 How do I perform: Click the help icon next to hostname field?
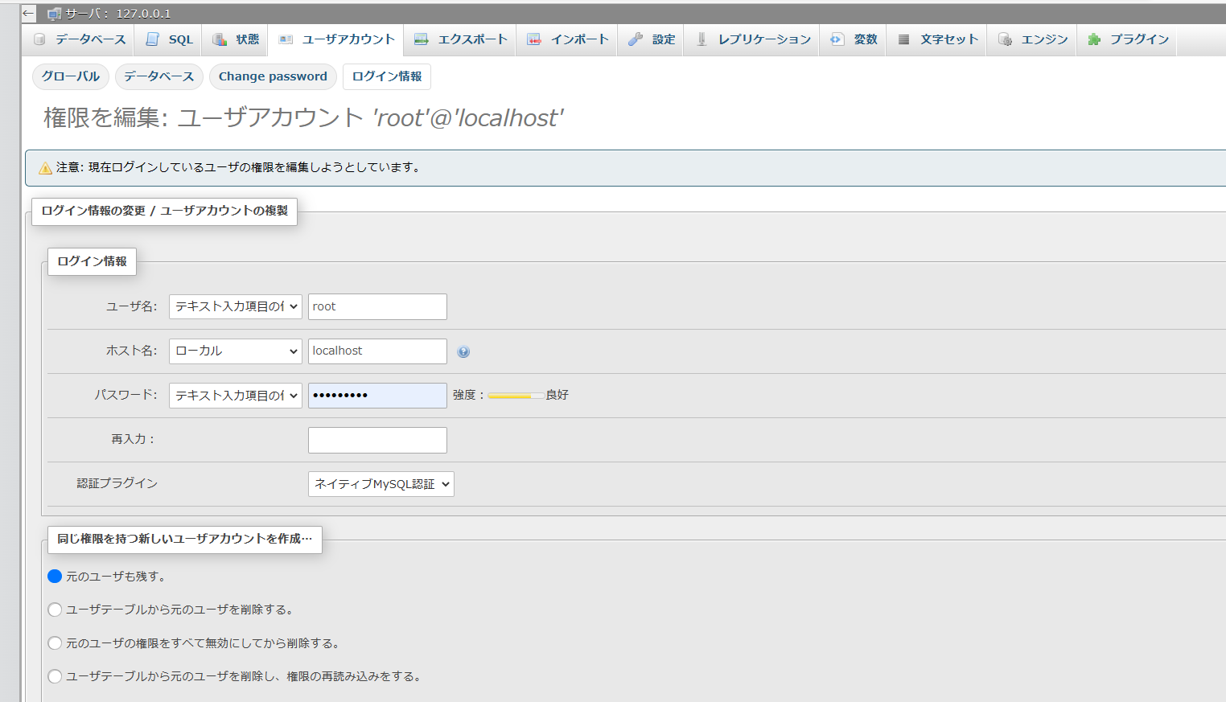coord(463,351)
